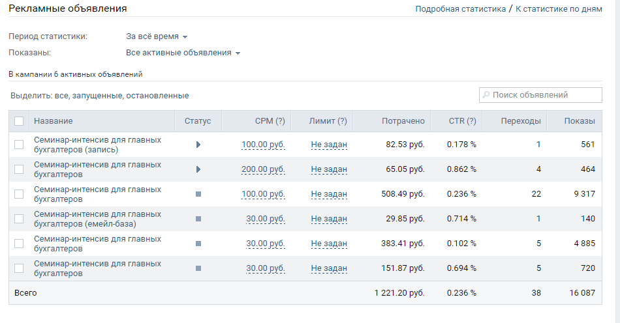This screenshot has height=323, width=620.
Task: Click the play status icon of the first ad
Action: point(198,145)
